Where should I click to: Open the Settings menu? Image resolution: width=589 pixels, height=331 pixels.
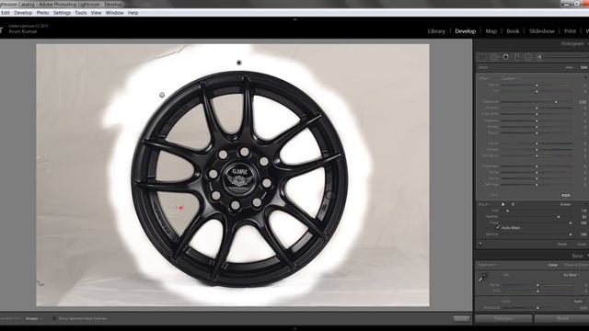coord(62,13)
